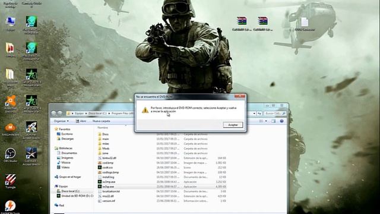The height and width of the screenshot is (214, 380).
Task: Click Disco local (C:) breadcrumb in address bar
Action: click(x=97, y=114)
